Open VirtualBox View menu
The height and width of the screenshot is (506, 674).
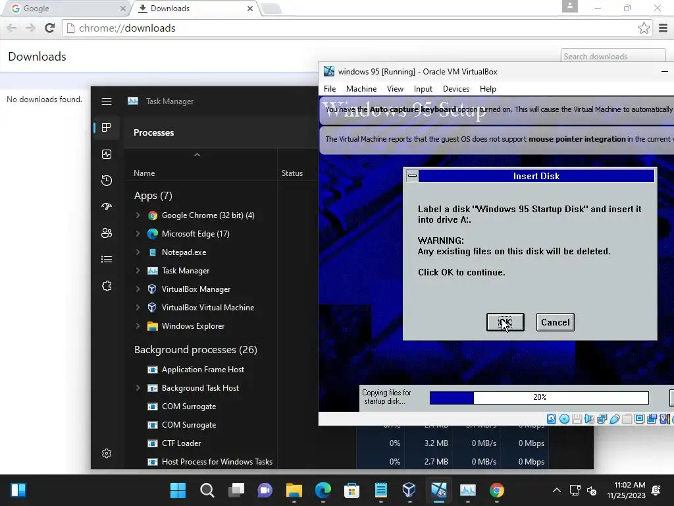click(x=395, y=89)
